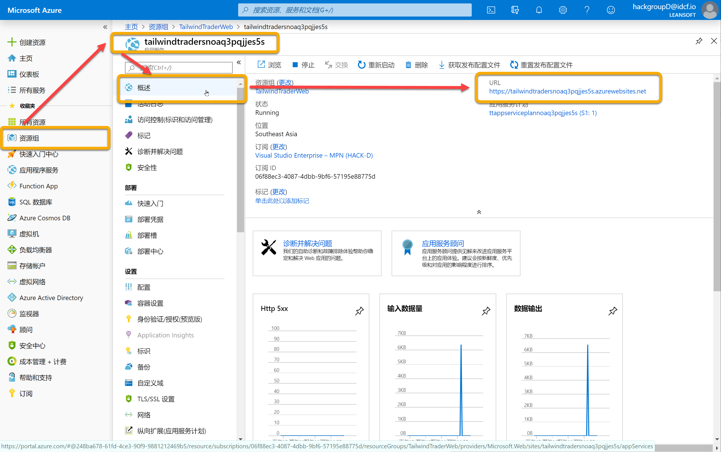Select 概述 in the resource menu
Viewport: 721px width, 452px height.
pyautogui.click(x=181, y=87)
